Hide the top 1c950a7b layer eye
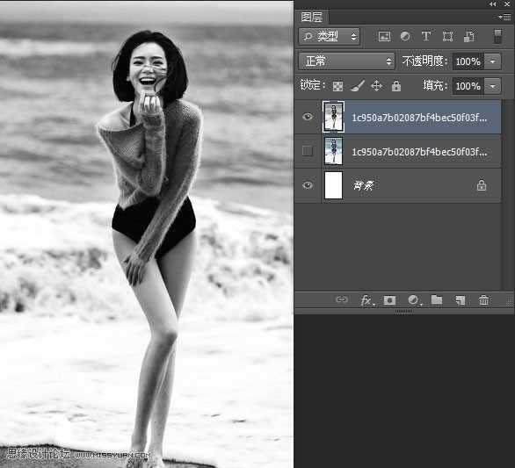The image size is (515, 468). click(308, 117)
